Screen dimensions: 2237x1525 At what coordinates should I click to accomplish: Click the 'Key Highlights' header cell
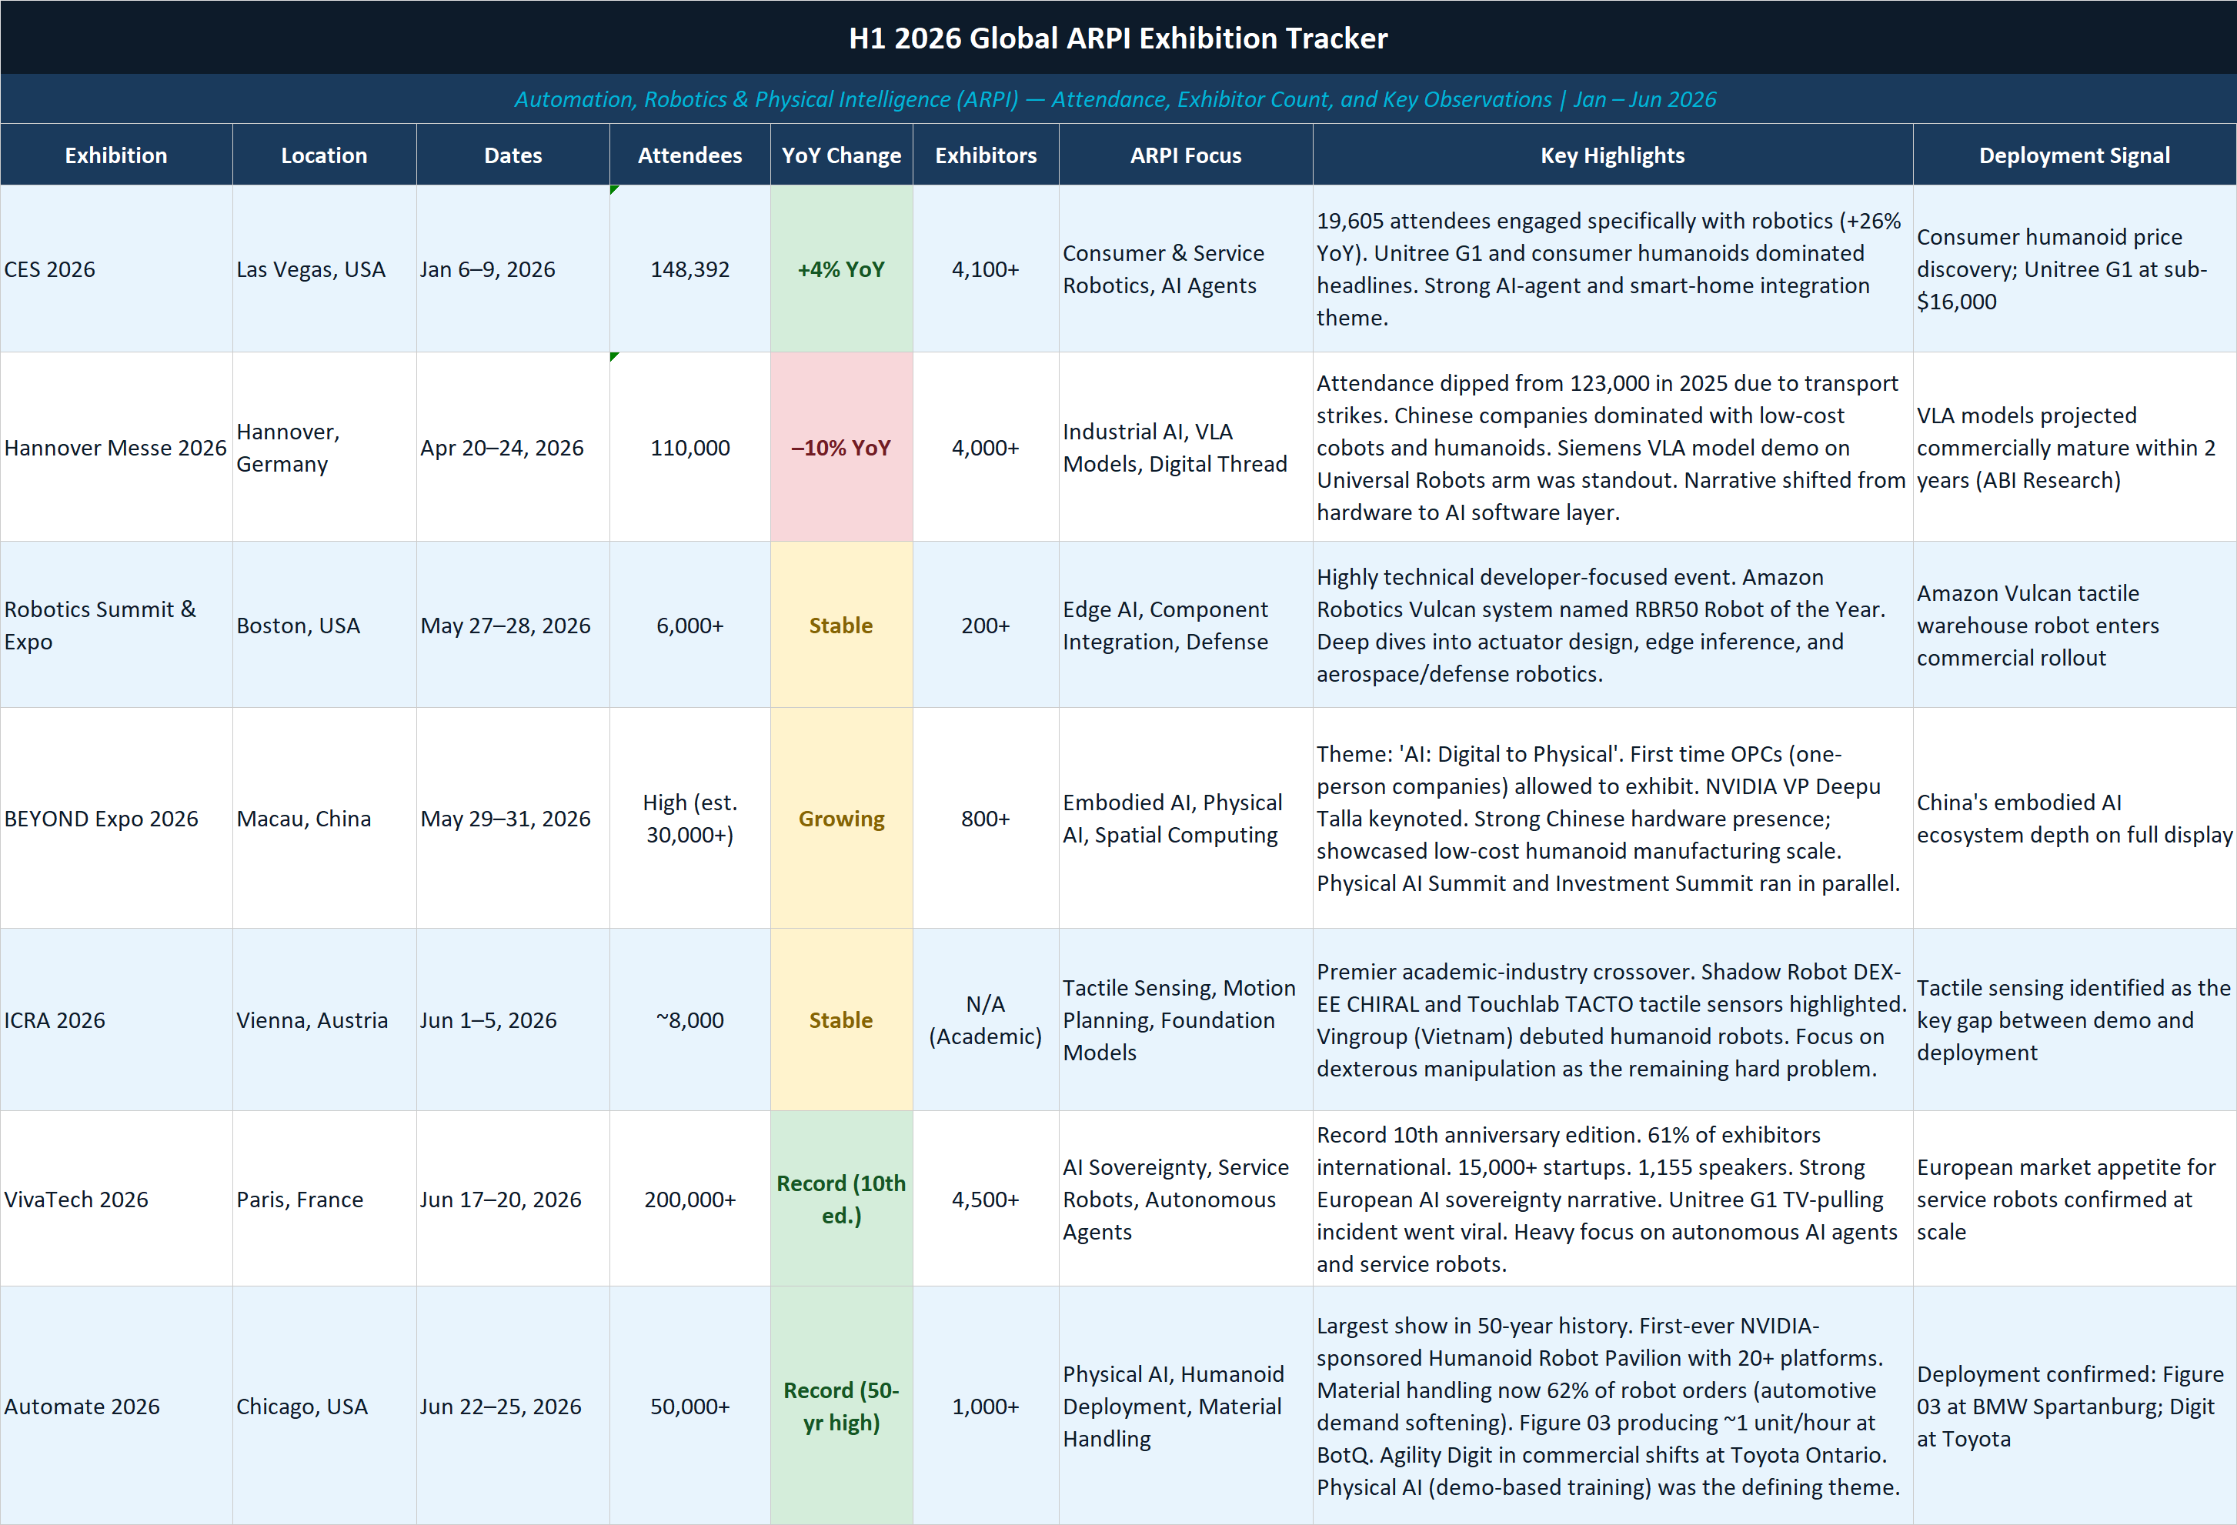click(1612, 155)
